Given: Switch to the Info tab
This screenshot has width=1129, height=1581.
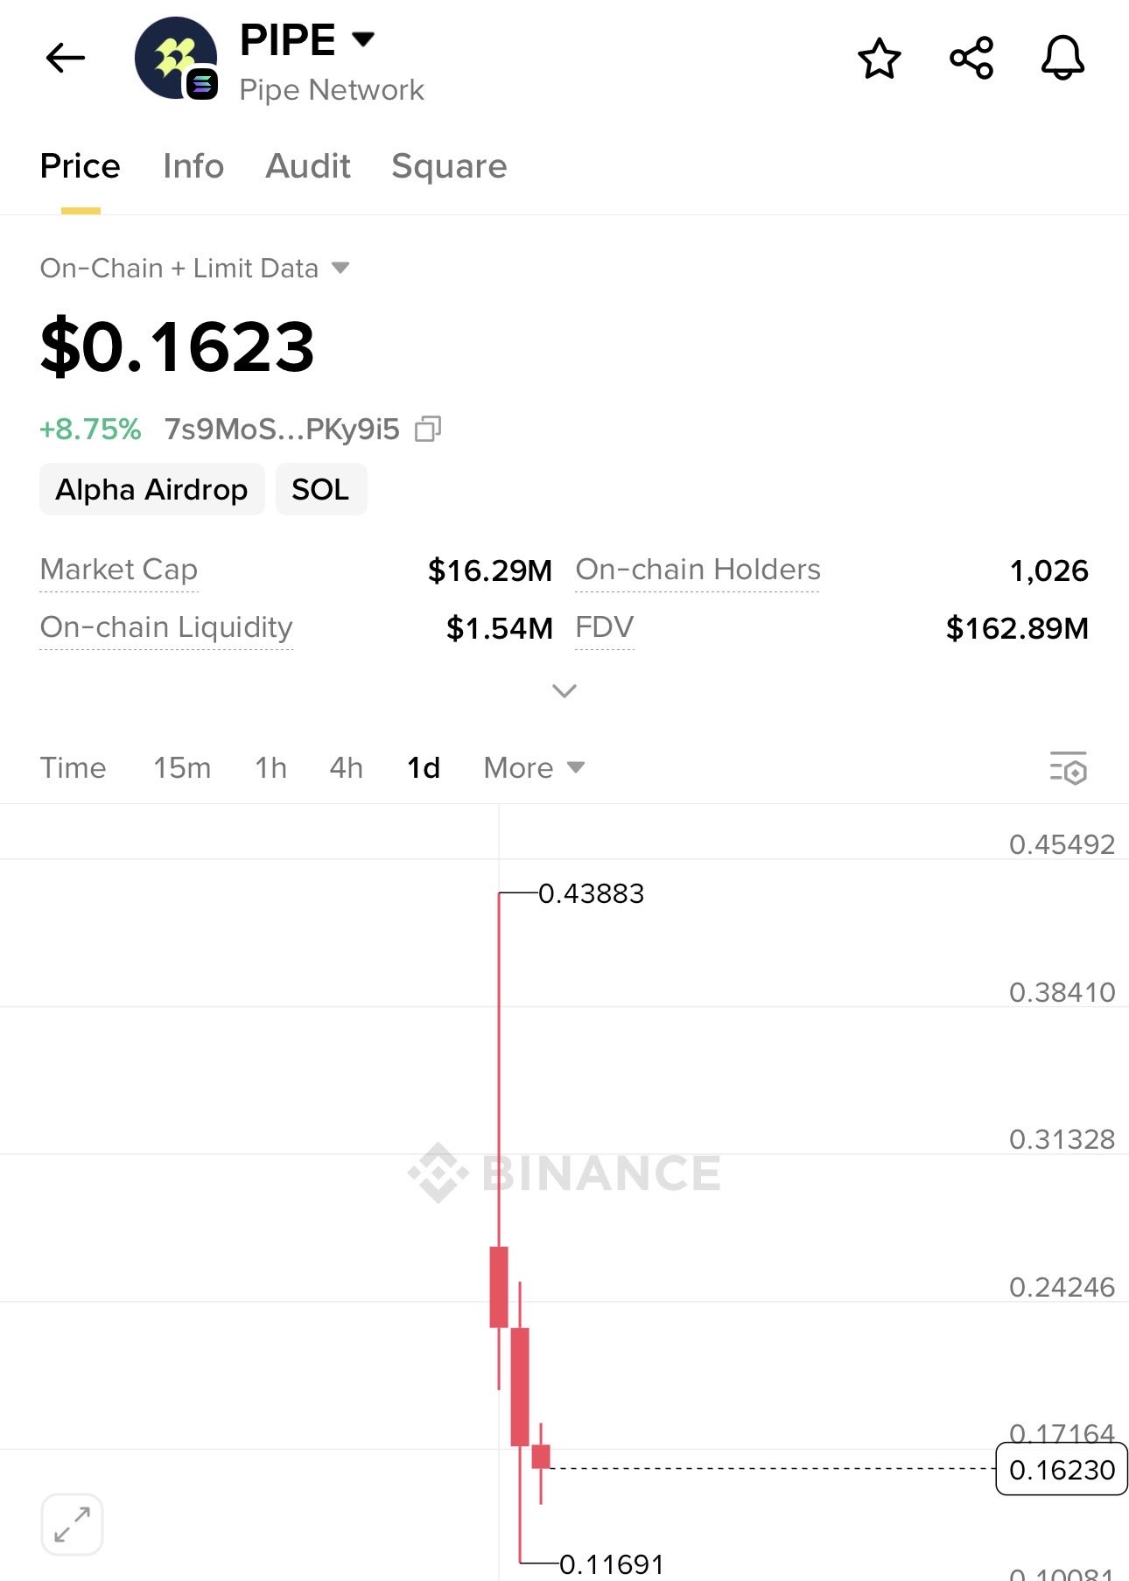Looking at the screenshot, I should coord(193,166).
